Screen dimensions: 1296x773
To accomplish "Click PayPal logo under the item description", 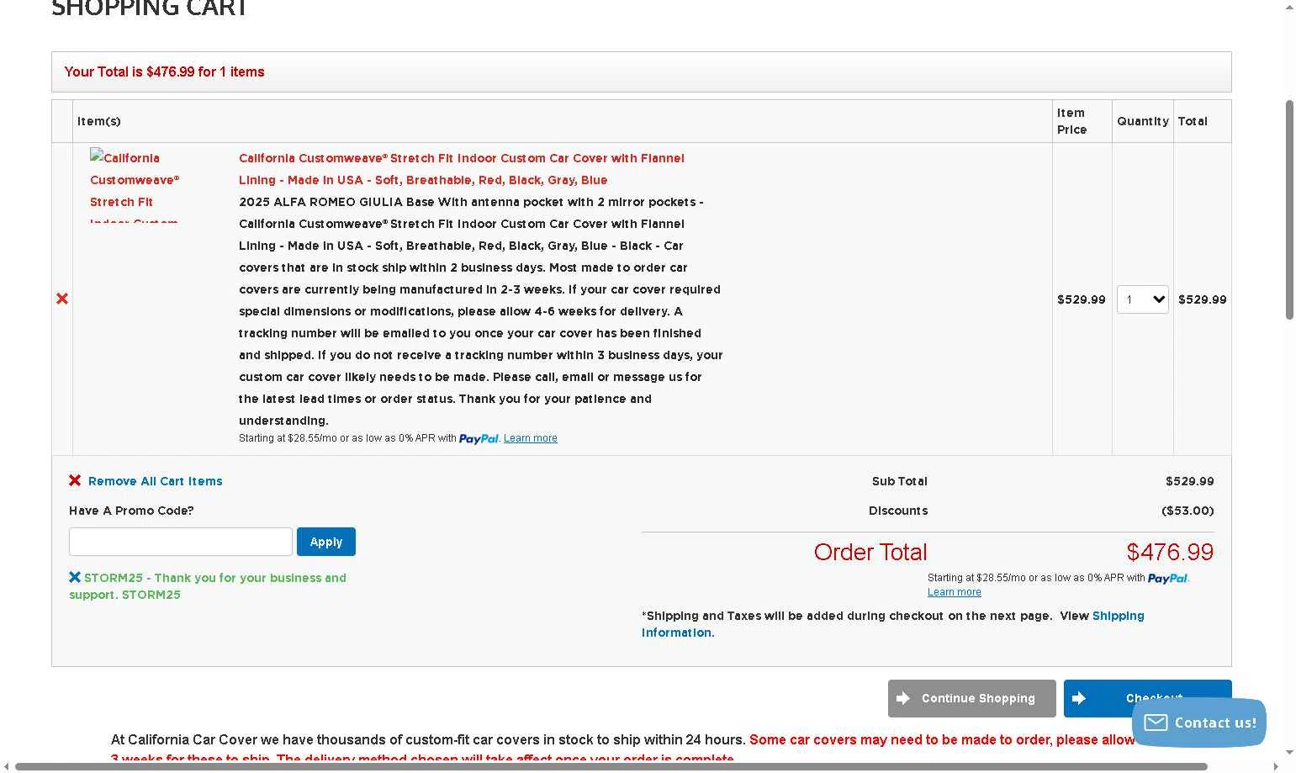I will tap(479, 438).
